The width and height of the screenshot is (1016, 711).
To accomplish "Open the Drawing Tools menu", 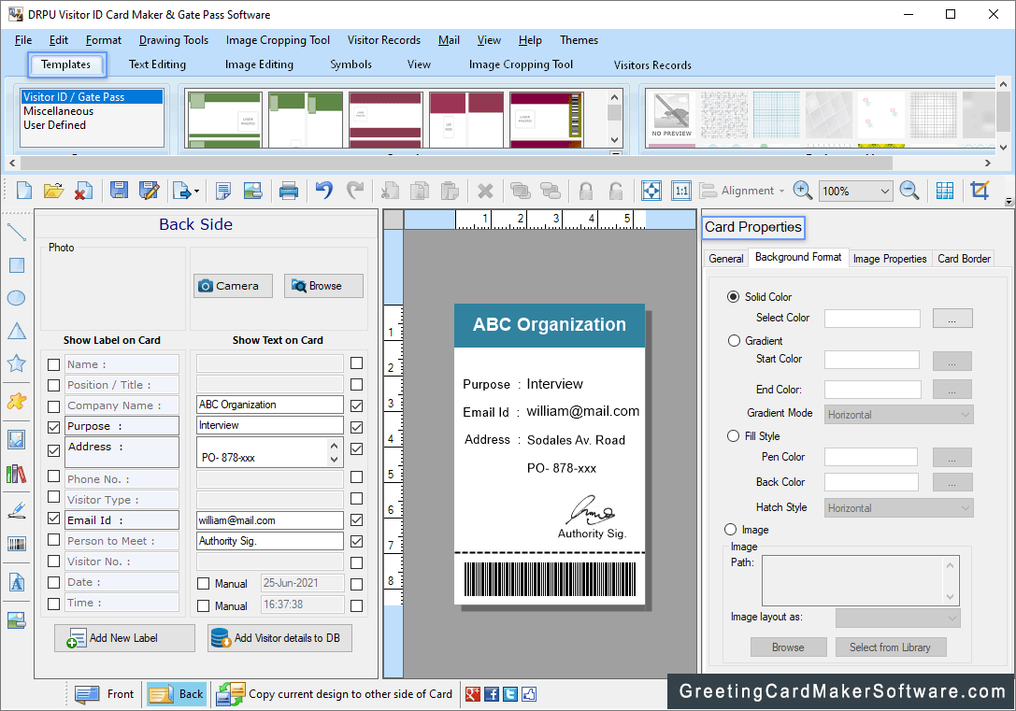I will tap(174, 40).
